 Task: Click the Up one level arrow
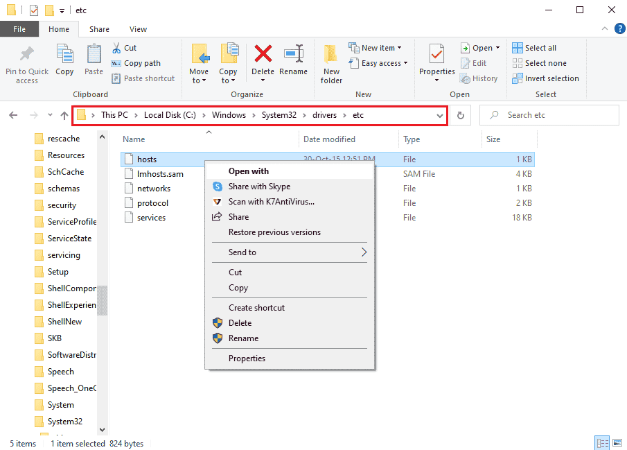tap(64, 115)
